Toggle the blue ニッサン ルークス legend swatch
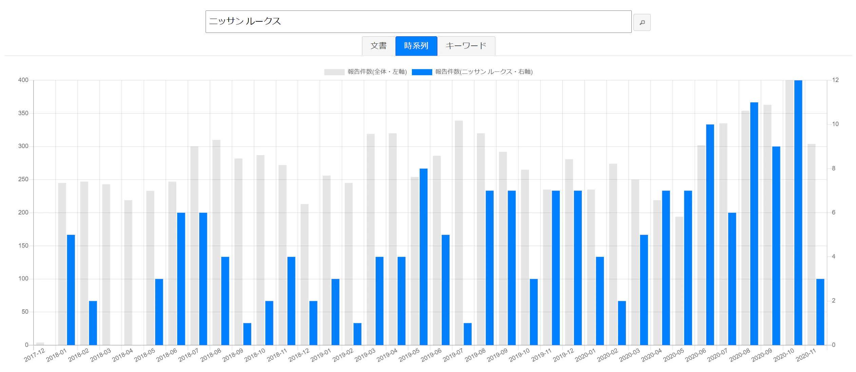Screen dimensions: 856x372 pos(422,72)
